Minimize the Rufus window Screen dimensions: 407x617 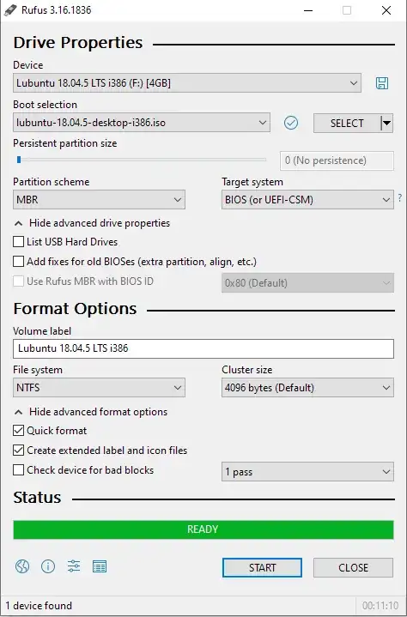coord(308,10)
